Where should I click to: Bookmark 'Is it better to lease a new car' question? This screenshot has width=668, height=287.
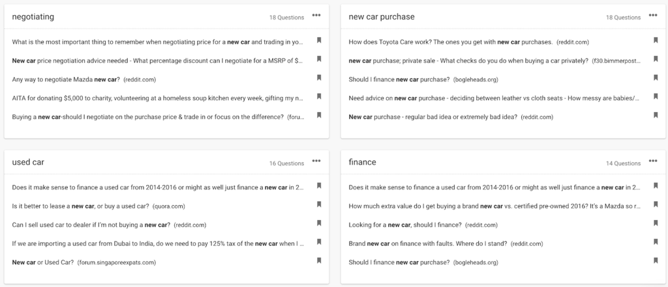coord(319,204)
